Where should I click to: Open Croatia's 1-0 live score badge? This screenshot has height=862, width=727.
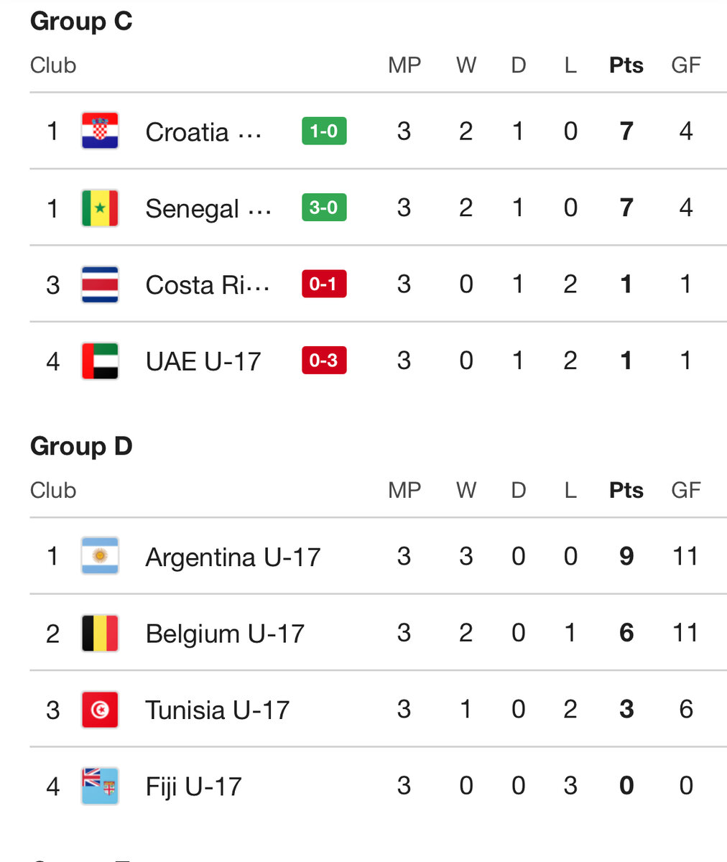click(324, 131)
